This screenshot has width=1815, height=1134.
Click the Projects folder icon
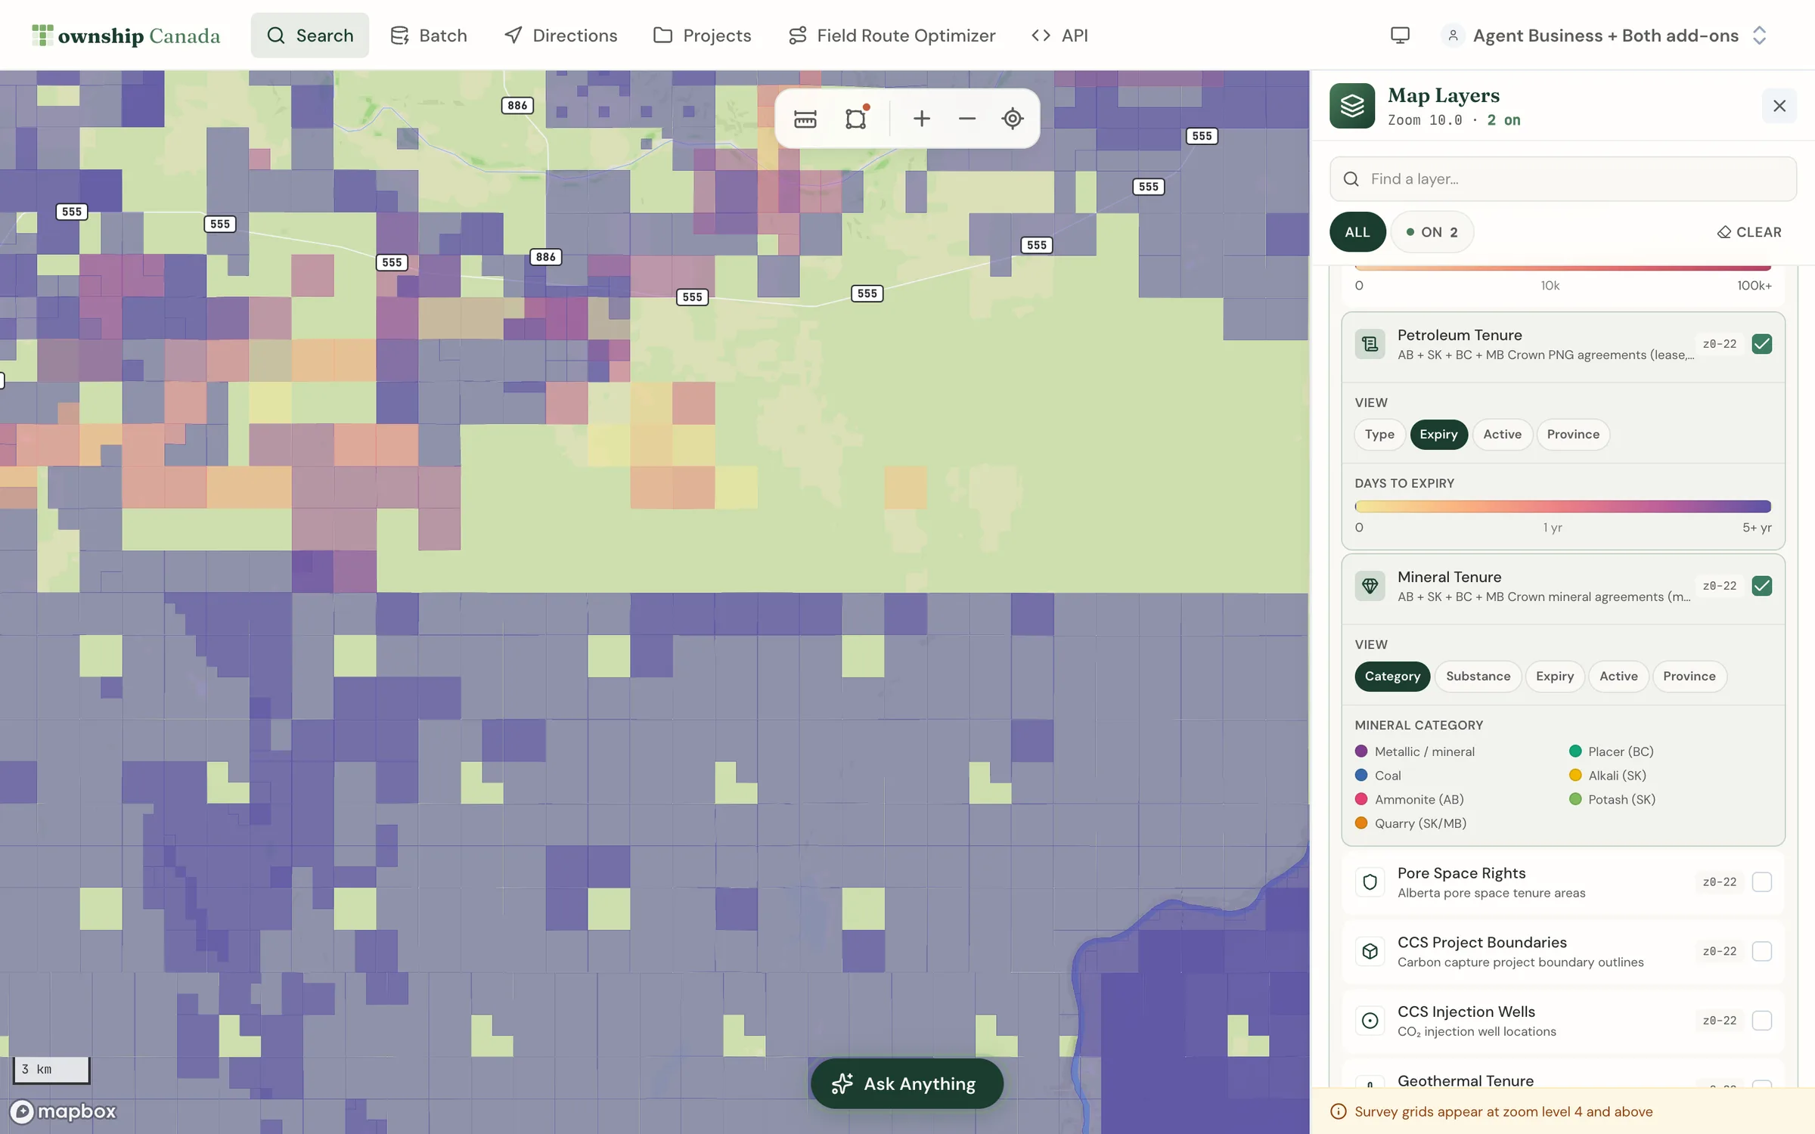(662, 36)
